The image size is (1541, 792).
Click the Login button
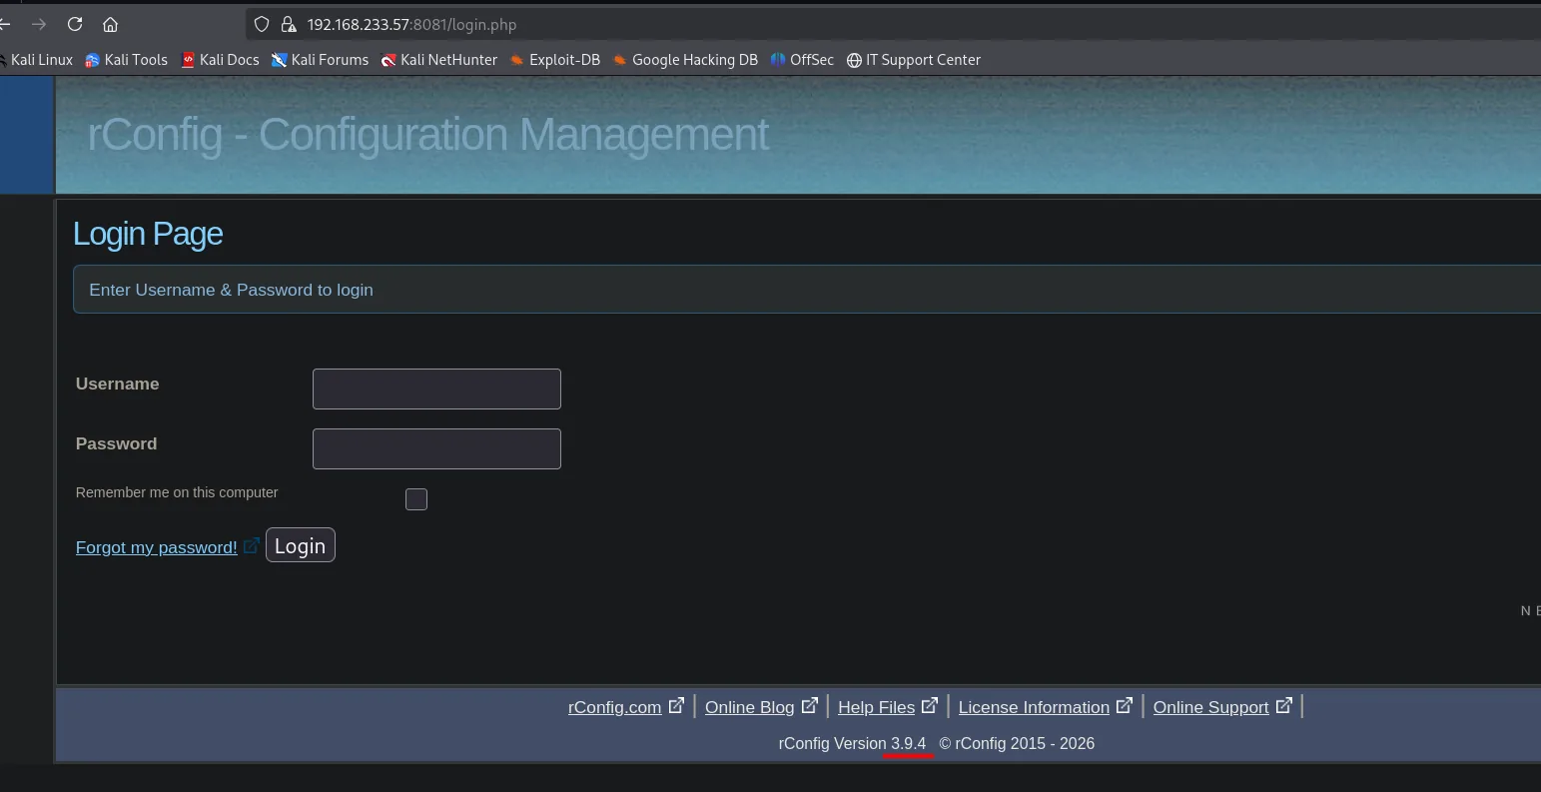(x=301, y=545)
